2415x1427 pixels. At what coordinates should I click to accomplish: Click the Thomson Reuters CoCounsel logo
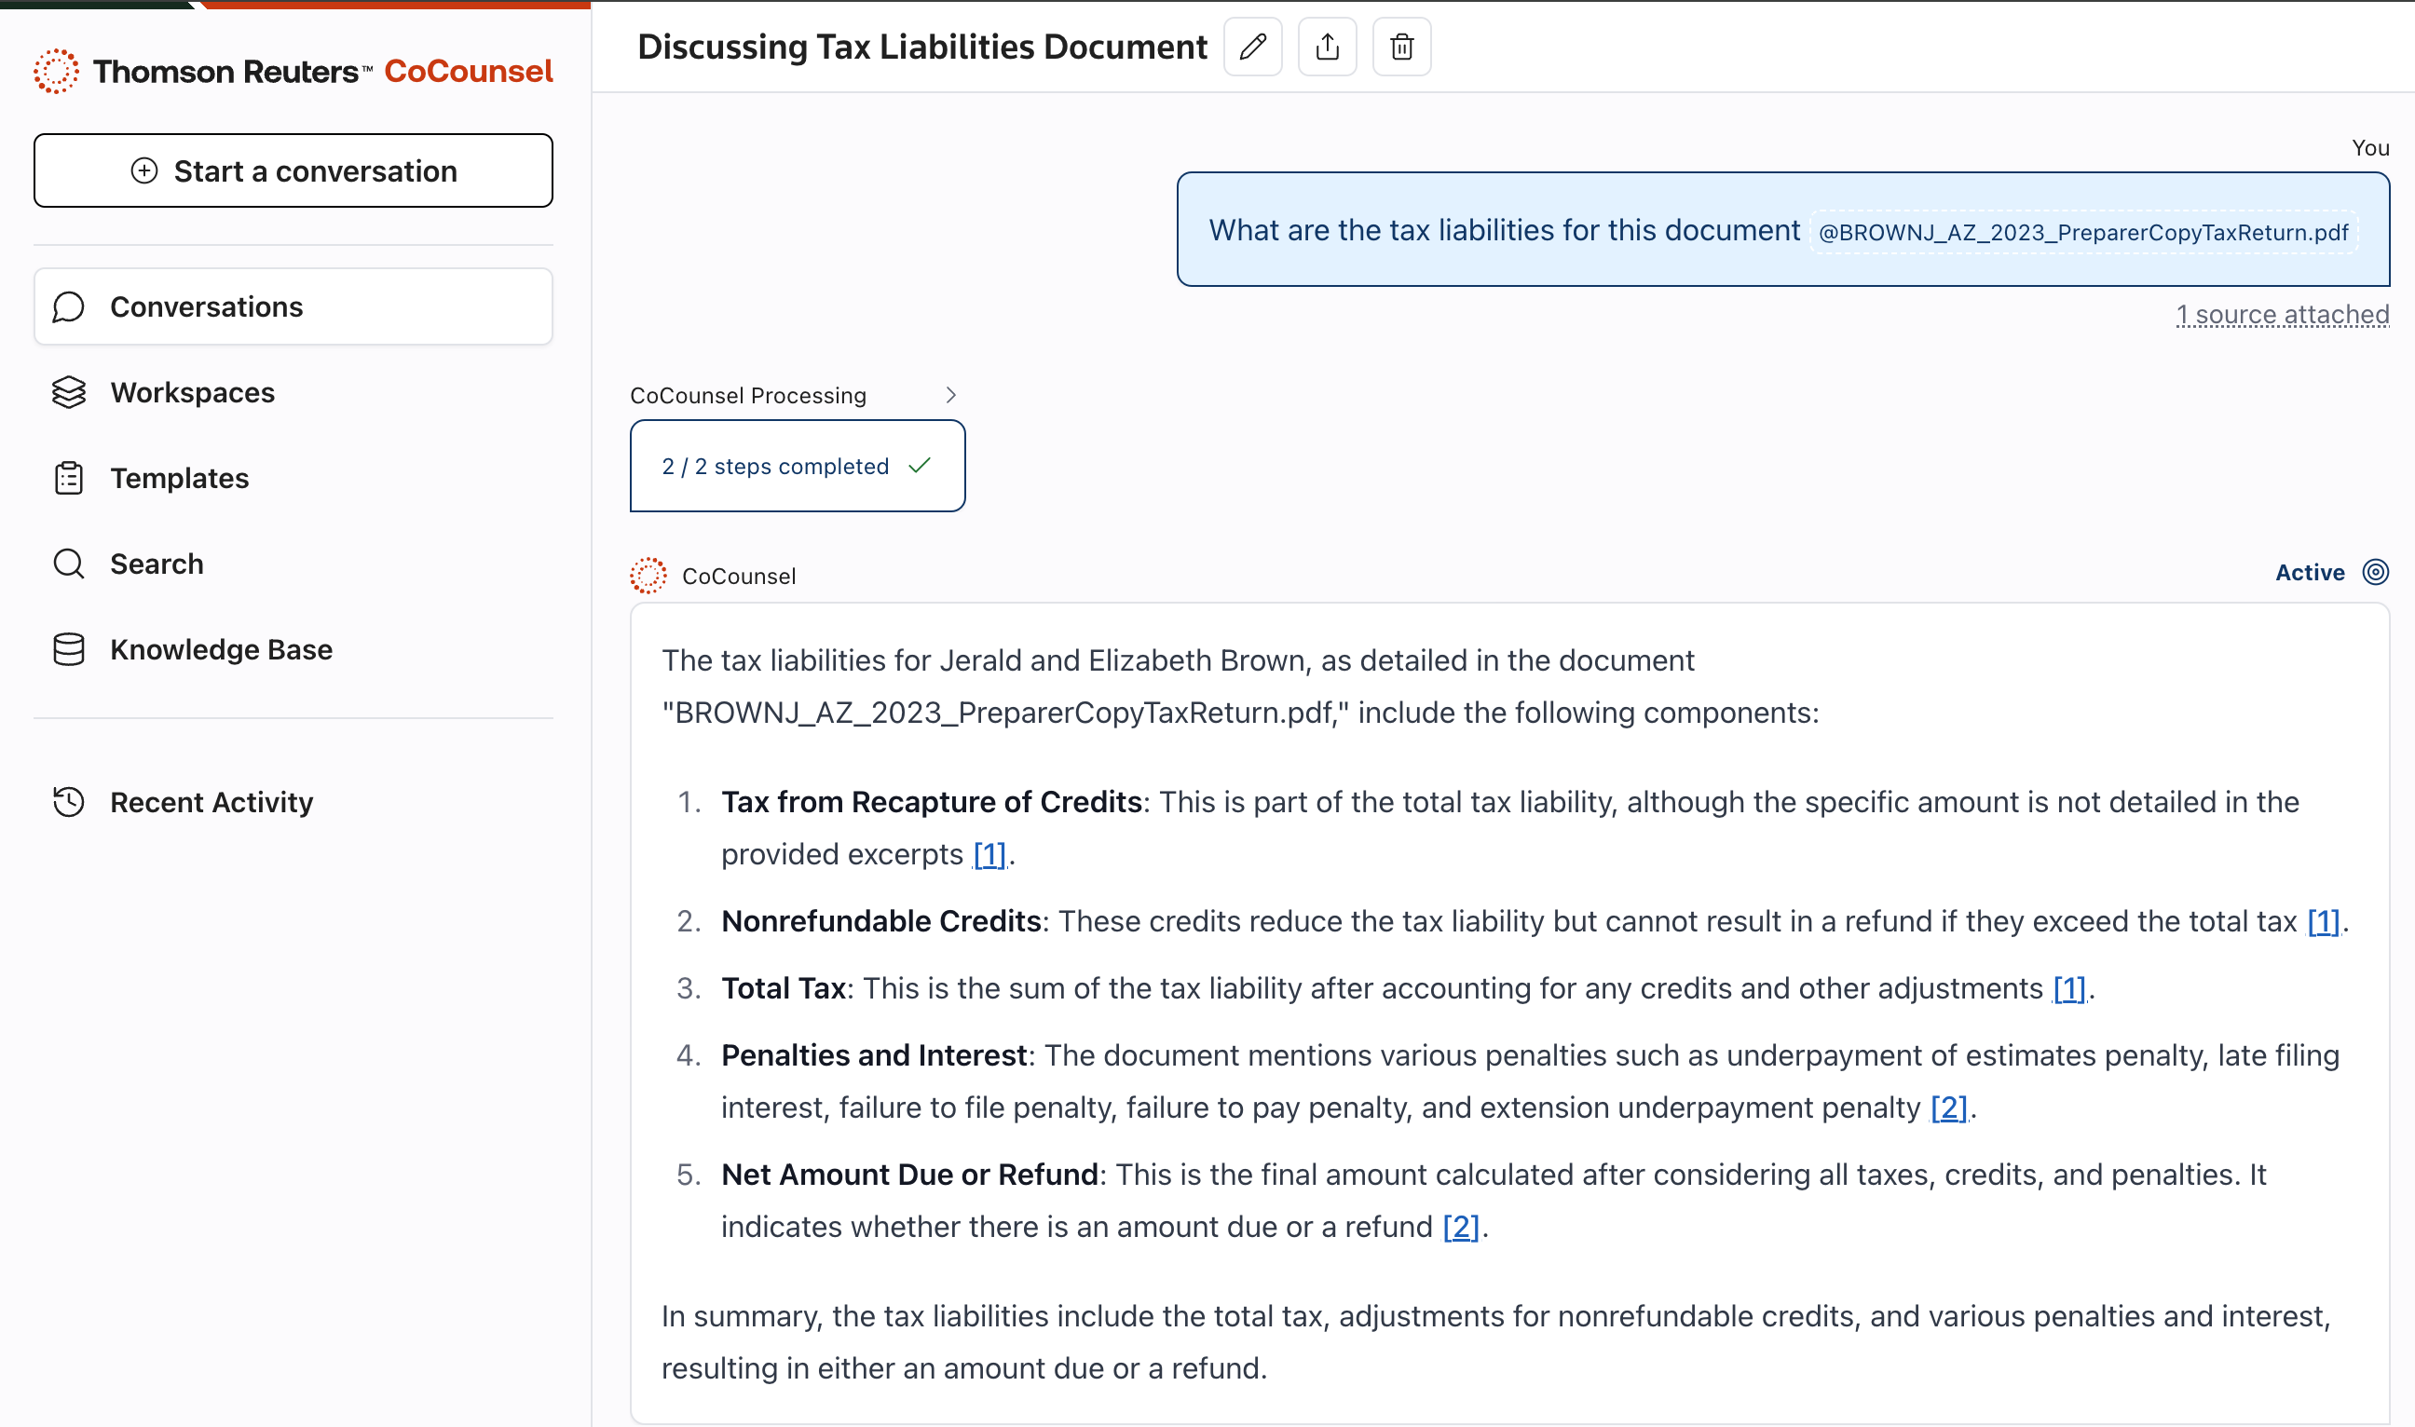[293, 71]
